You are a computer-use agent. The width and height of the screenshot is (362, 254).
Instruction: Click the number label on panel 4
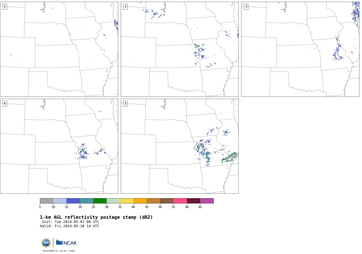pos(5,103)
